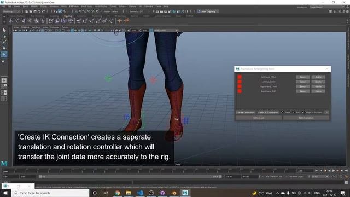The height and width of the screenshot is (197, 350).
Task: Click the Bind Skin shelf icon
Action: point(30,21)
